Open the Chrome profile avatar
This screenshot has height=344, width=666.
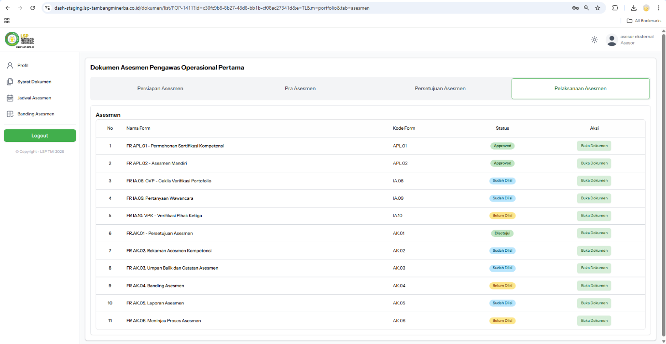click(x=646, y=8)
